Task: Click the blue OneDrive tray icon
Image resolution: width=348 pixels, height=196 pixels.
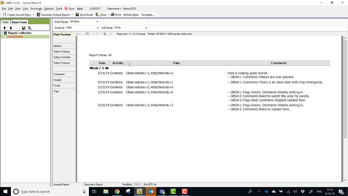Action: tap(266, 192)
